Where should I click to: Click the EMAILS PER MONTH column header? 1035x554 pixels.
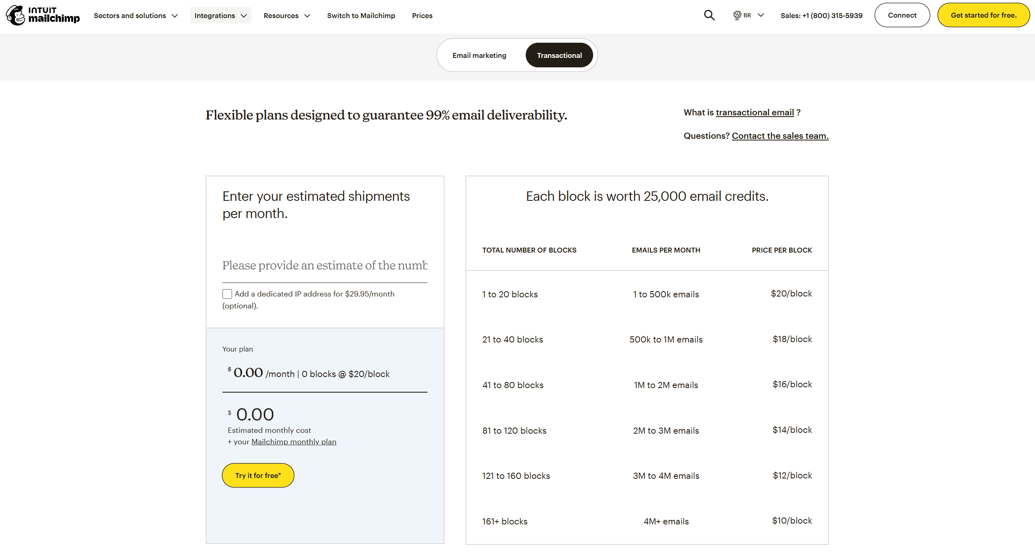point(666,250)
